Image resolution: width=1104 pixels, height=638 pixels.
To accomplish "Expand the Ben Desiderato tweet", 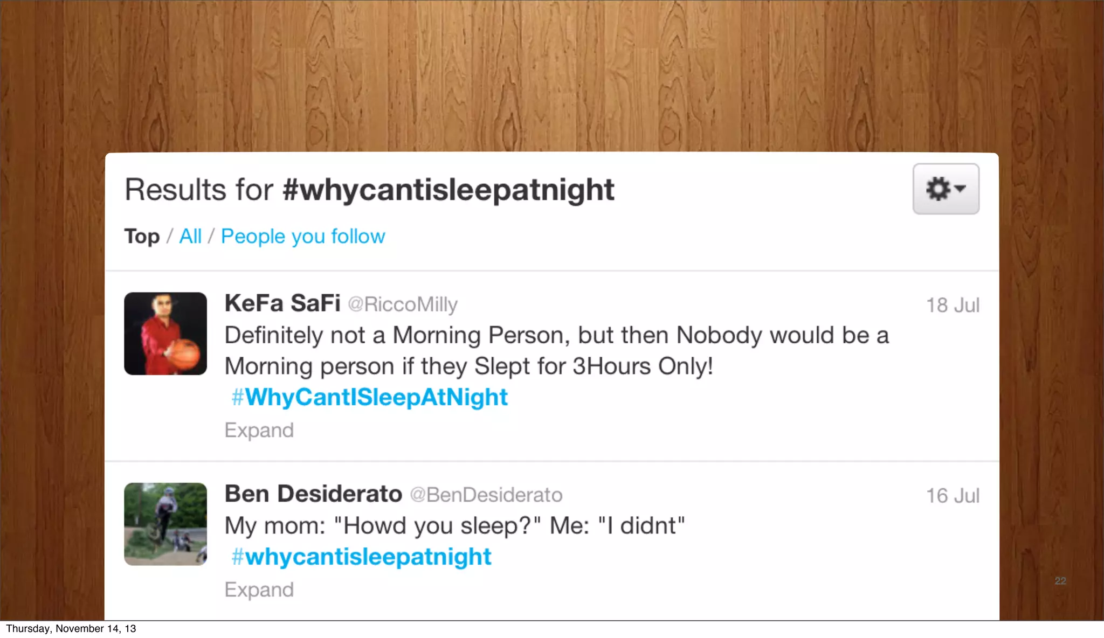I will 259,590.
